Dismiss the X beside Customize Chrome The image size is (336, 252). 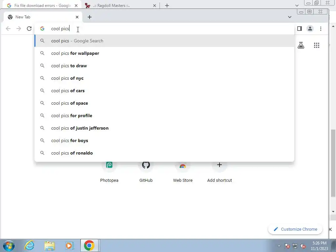tap(330, 229)
